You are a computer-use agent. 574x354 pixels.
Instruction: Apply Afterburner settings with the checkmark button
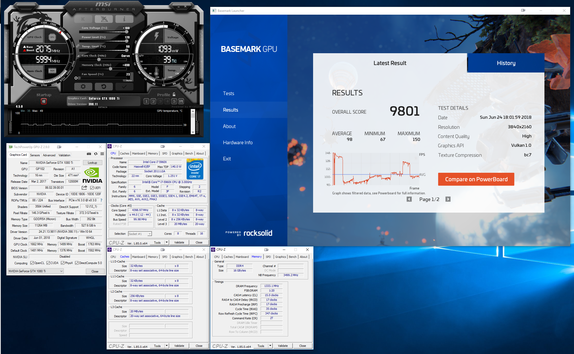pyautogui.click(x=124, y=87)
